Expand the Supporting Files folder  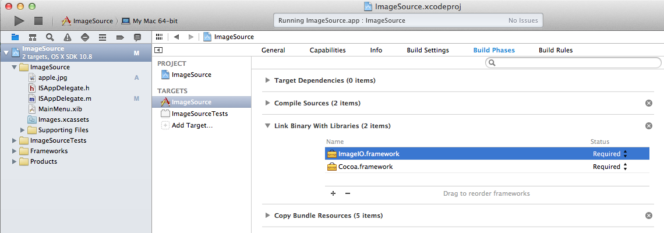coord(23,130)
